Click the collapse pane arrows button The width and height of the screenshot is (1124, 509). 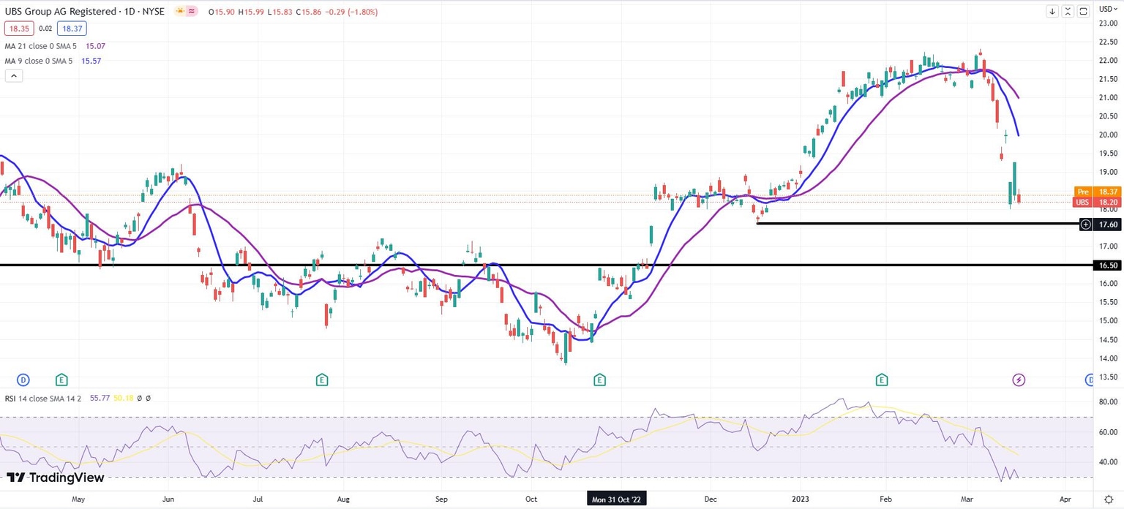pyautogui.click(x=1069, y=11)
